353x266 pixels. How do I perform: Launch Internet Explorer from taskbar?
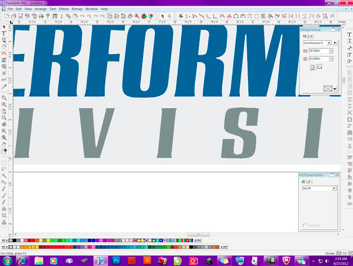click(x=22, y=261)
